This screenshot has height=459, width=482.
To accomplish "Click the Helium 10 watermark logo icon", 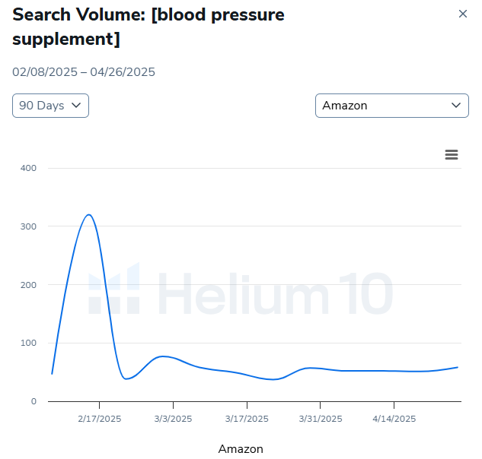I will 114,290.
